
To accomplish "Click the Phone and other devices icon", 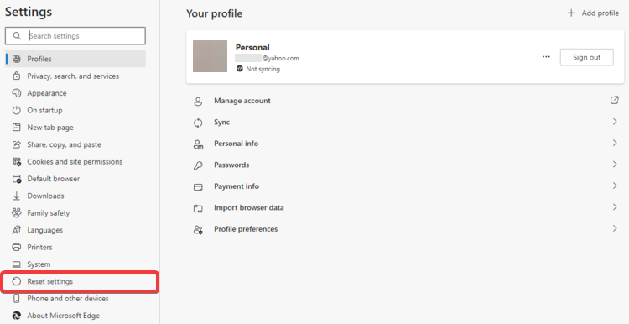I will coord(17,299).
